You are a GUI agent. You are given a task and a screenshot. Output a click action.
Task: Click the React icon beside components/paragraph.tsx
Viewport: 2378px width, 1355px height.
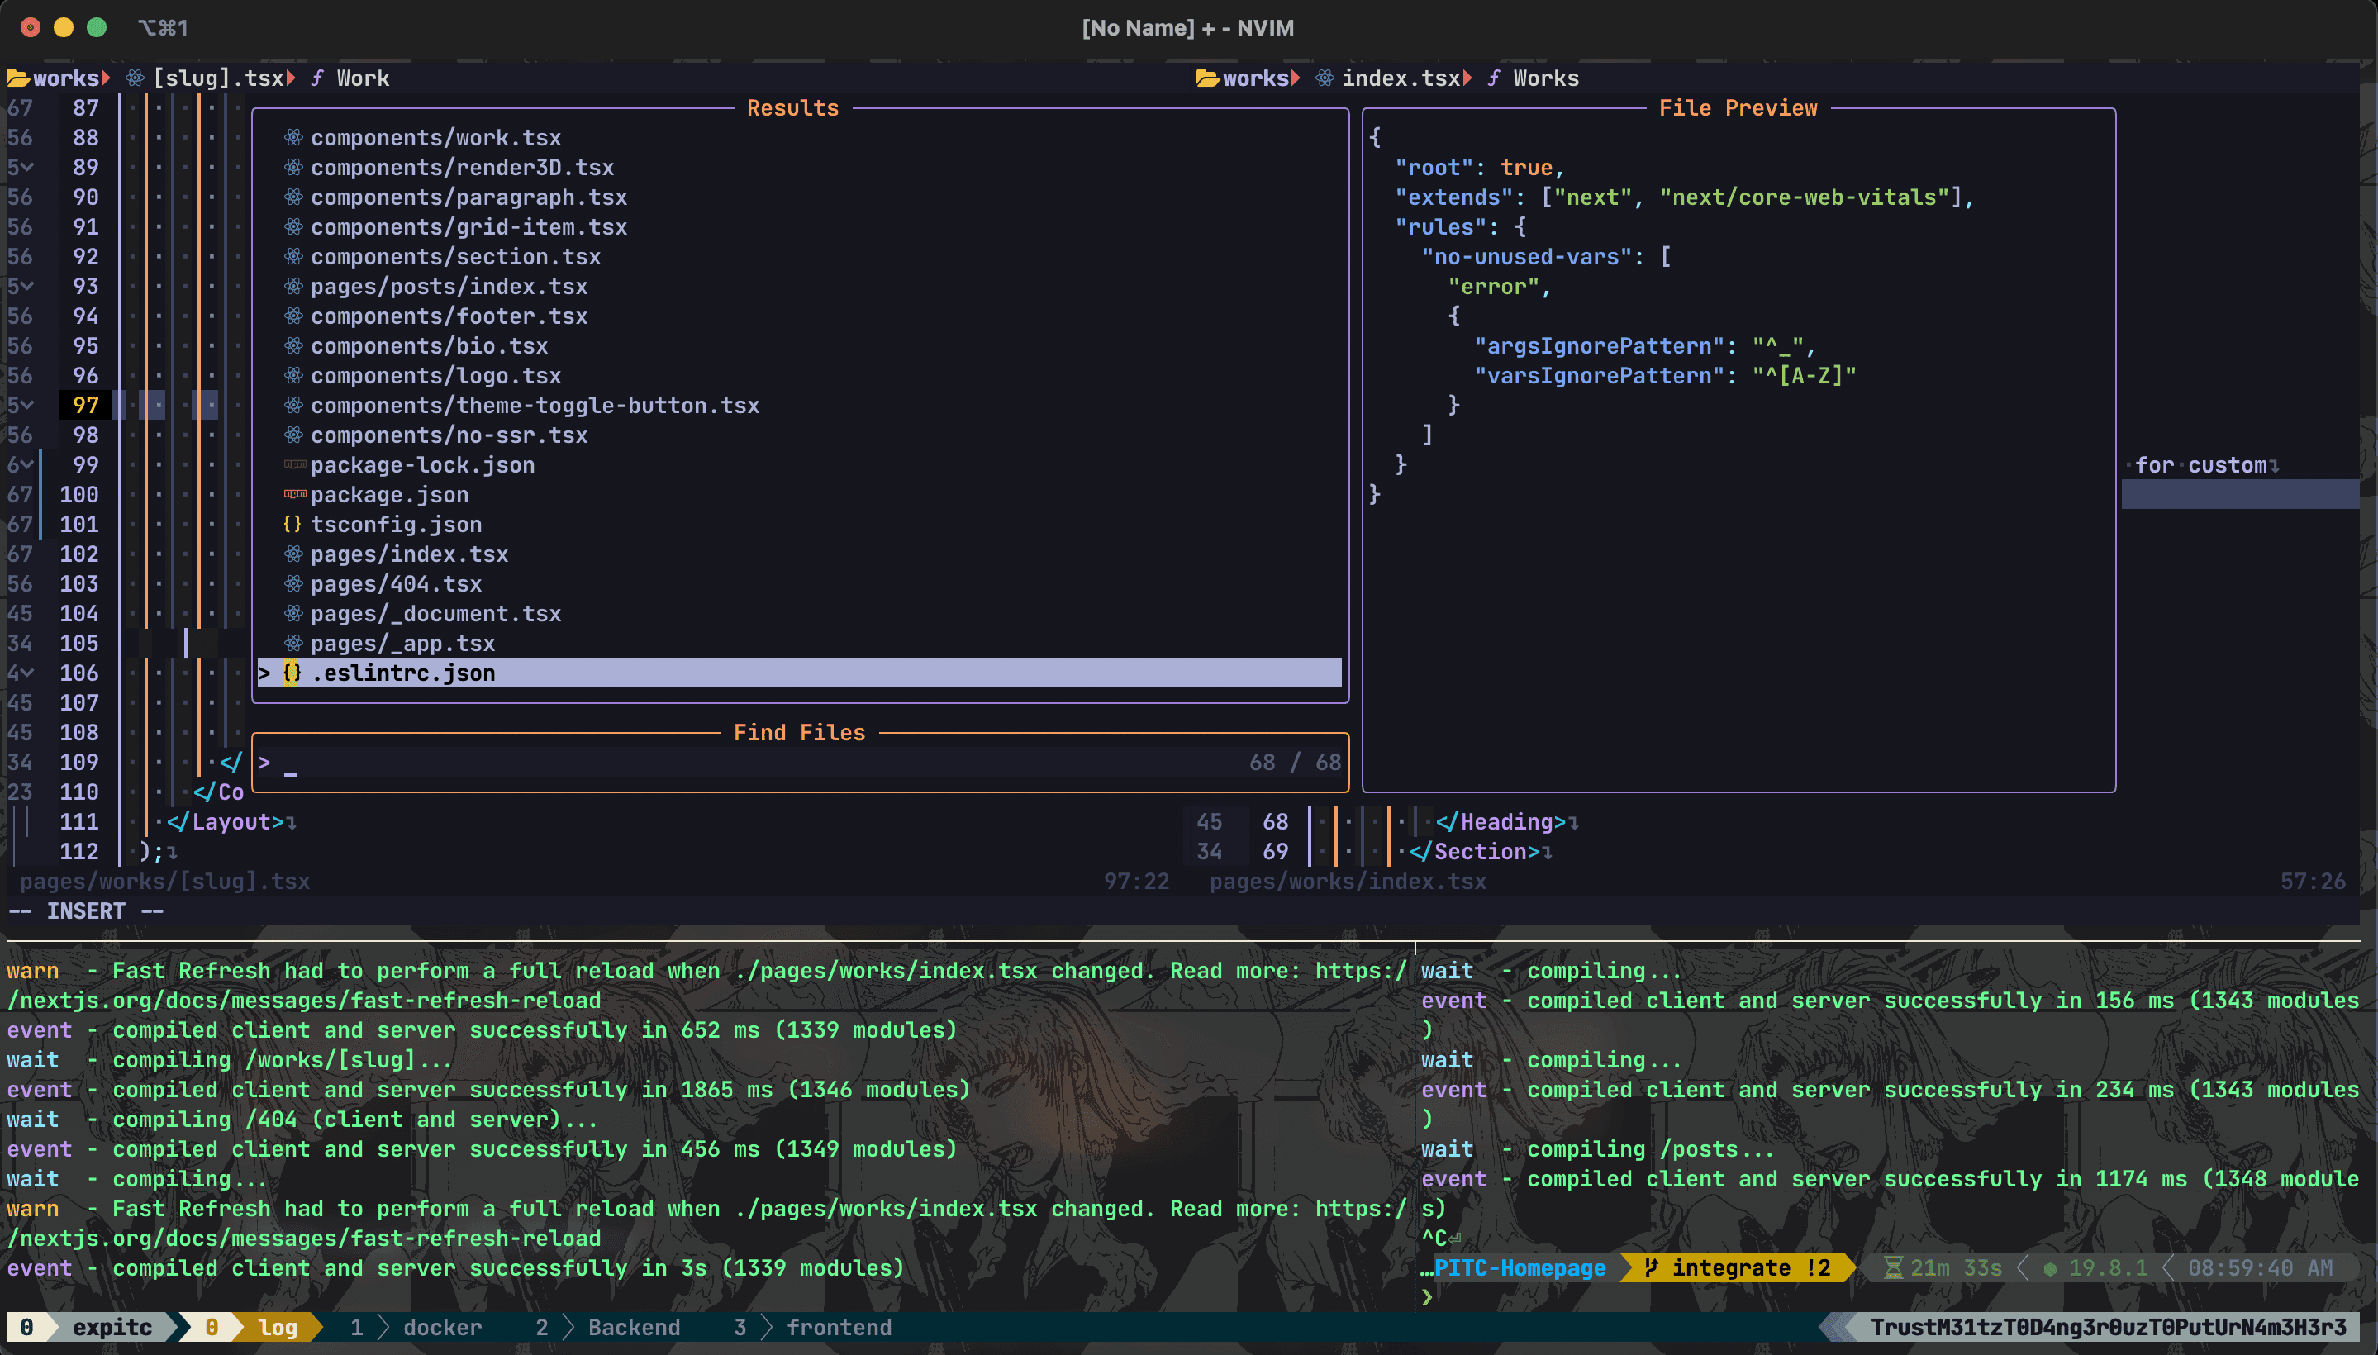[293, 197]
